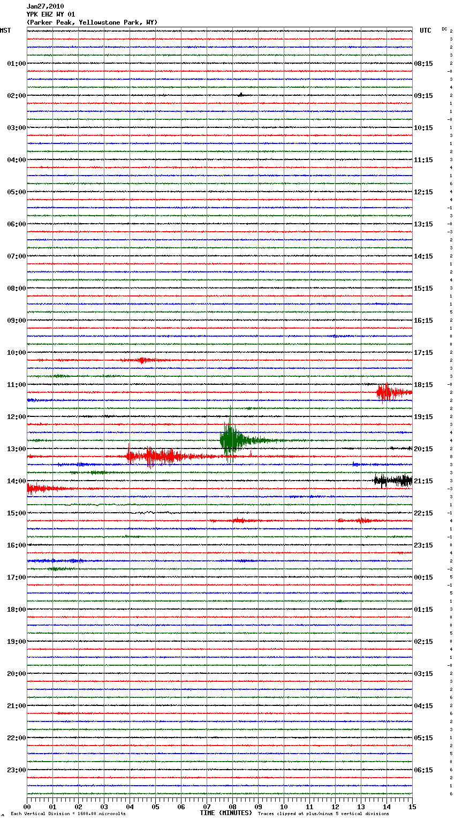This screenshot has width=455, height=821.
Task: Click minute axis tick label "06"
Action: tap(181, 807)
